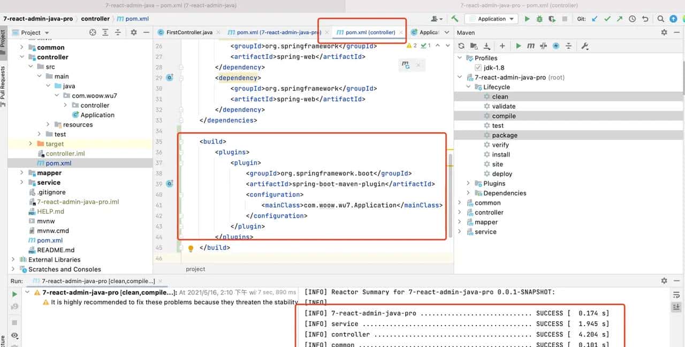Open Search Everywhere magnifier
Screen dimensions: 685x347
coord(660,19)
